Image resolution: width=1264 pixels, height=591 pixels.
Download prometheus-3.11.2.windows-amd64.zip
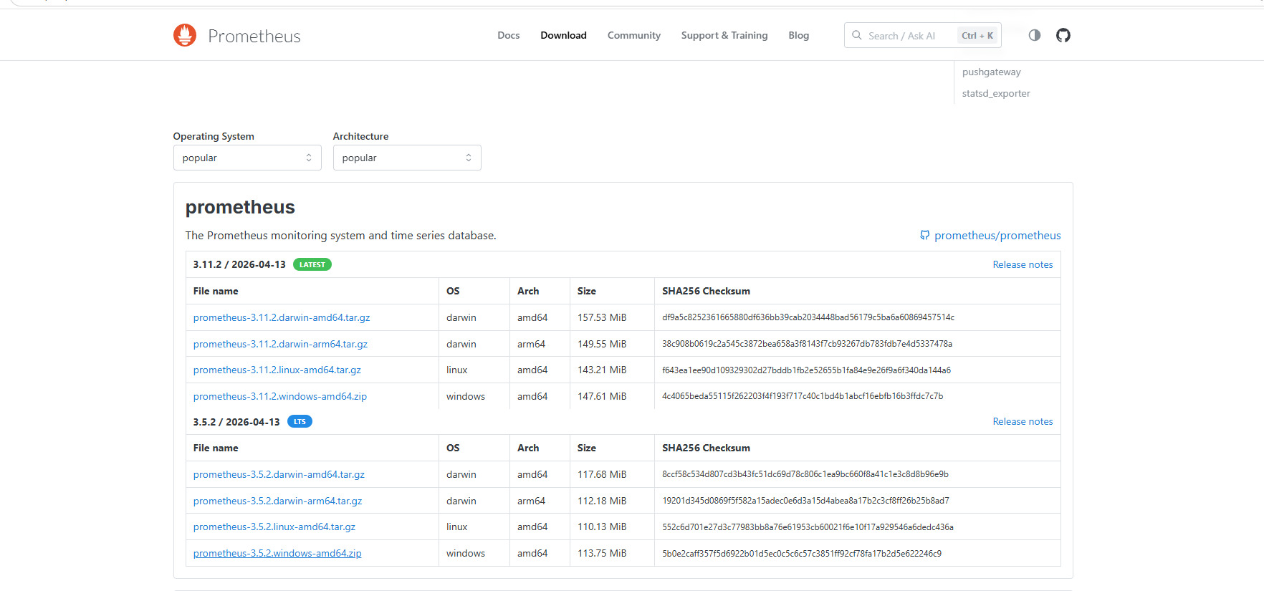tap(280, 396)
